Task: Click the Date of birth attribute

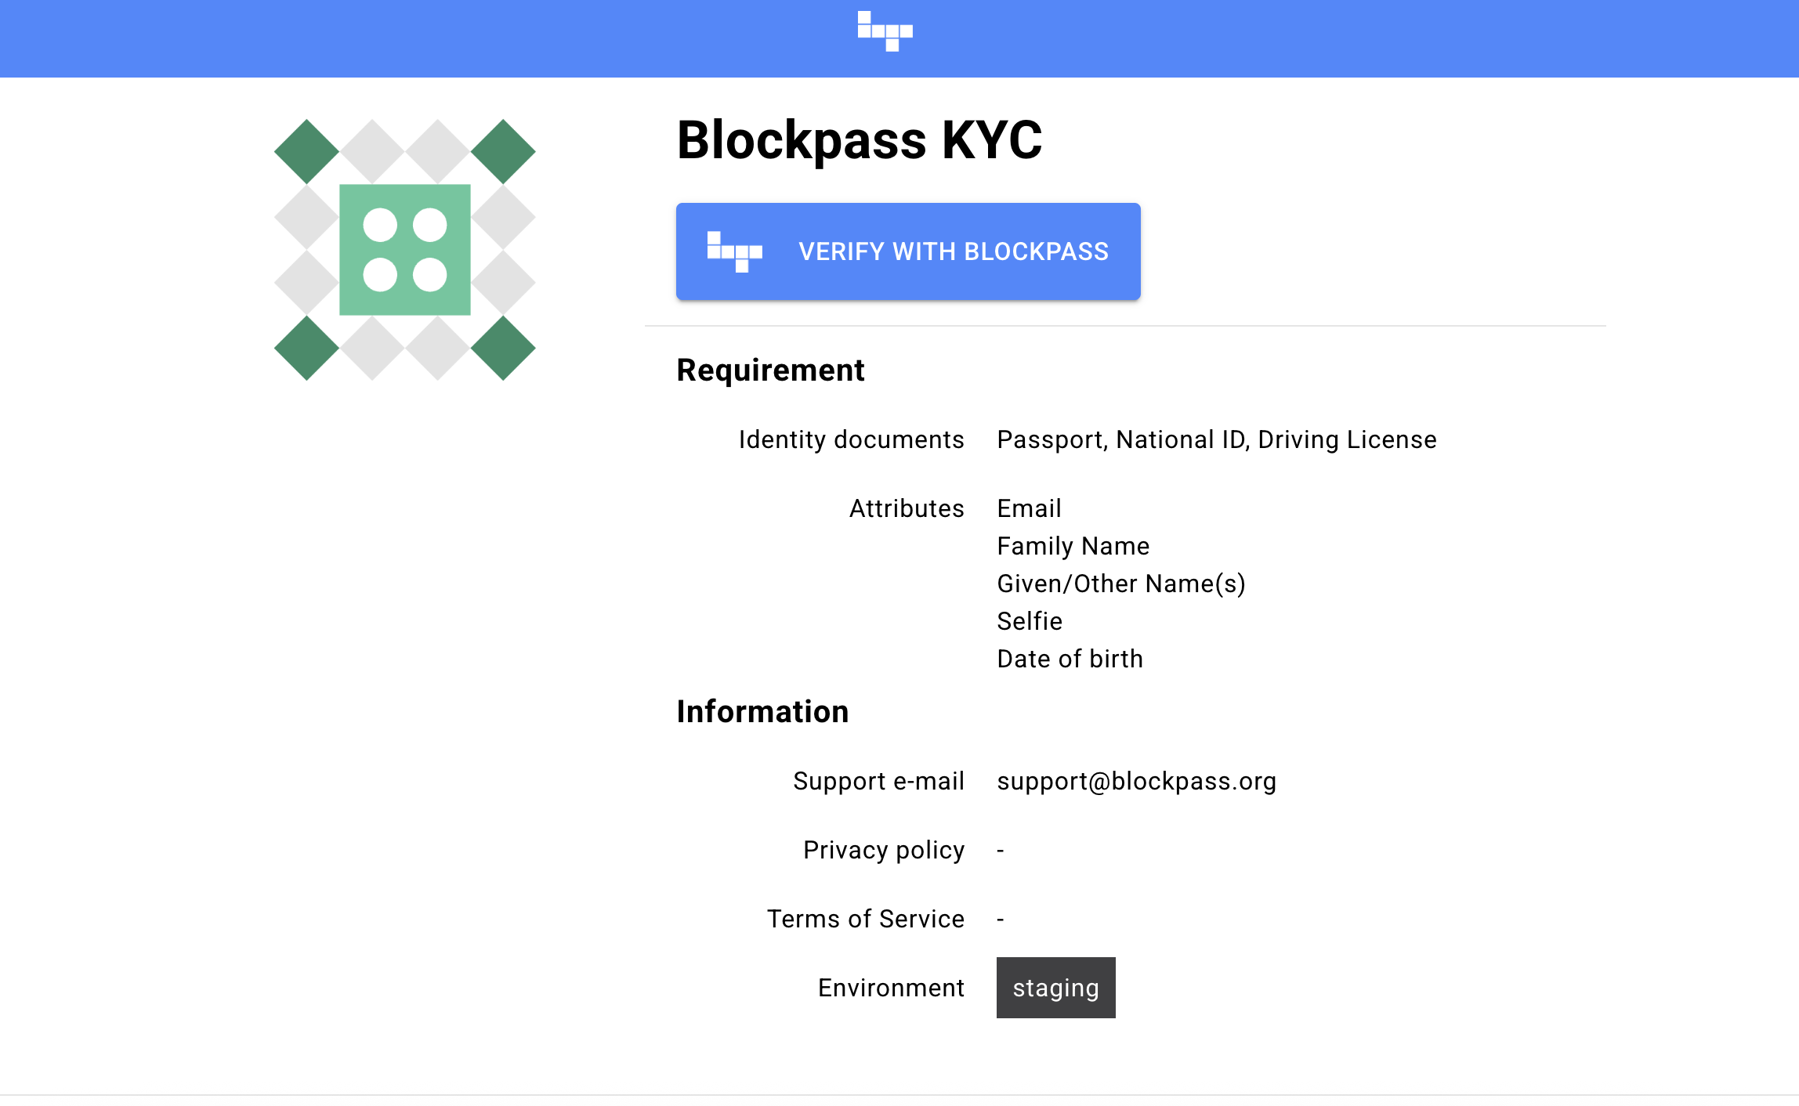Action: [1070, 659]
